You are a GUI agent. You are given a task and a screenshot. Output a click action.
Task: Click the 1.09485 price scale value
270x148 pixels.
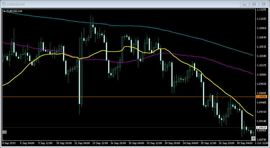[262, 102]
